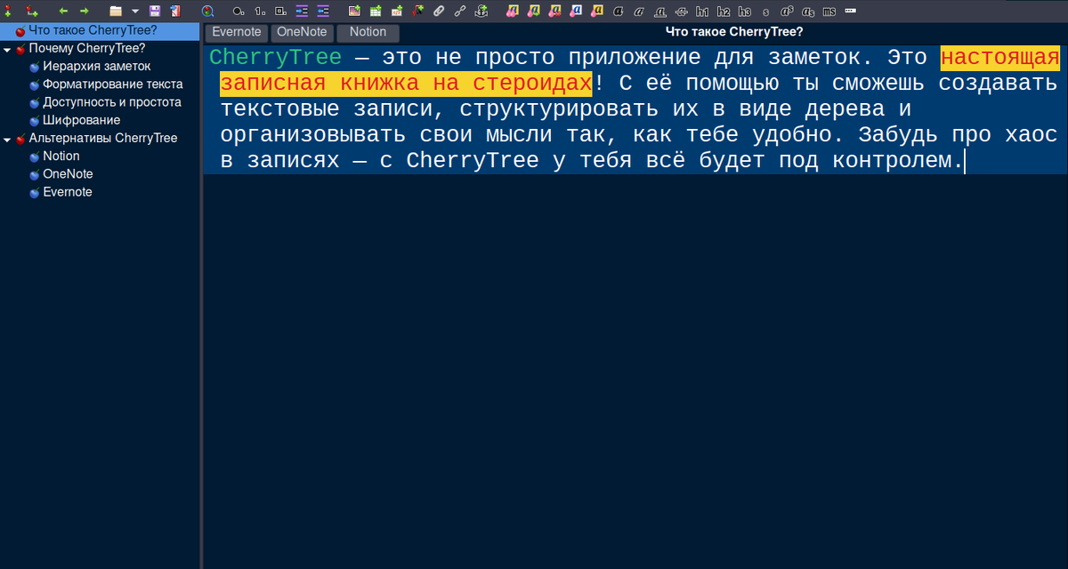The width and height of the screenshot is (1068, 569).
Task: Add a sub node via the toolbar
Action: (31, 12)
